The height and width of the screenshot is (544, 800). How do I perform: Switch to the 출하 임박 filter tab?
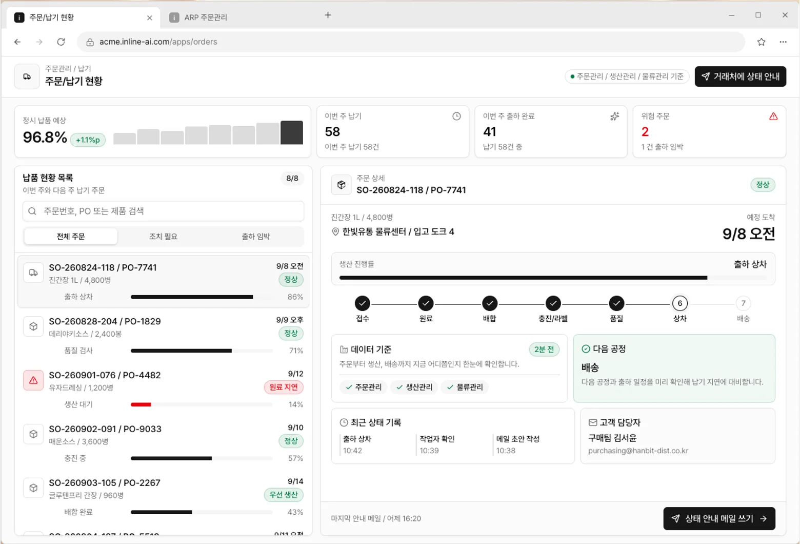[256, 237]
